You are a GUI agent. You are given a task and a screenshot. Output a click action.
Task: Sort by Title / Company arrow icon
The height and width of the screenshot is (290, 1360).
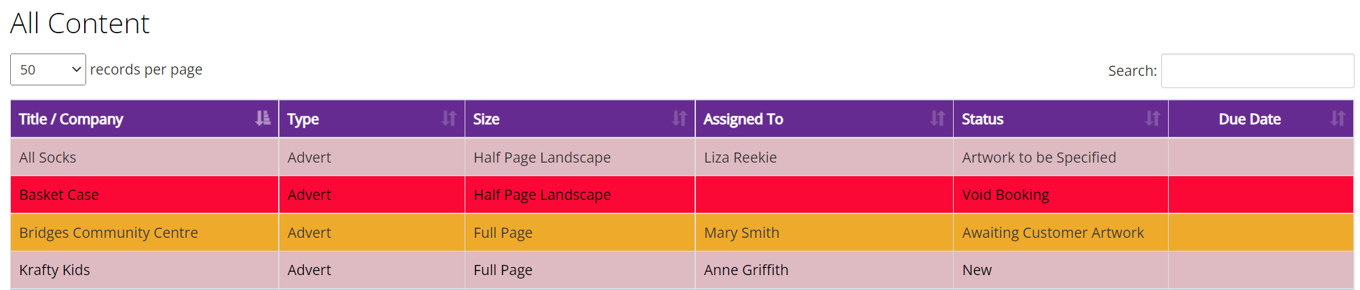click(x=263, y=119)
